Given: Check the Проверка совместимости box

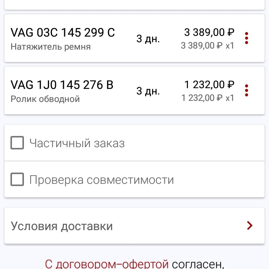Looking at the screenshot, I should click(x=17, y=180).
